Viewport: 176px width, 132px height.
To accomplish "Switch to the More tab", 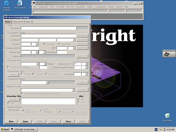I will click(x=28, y=22).
